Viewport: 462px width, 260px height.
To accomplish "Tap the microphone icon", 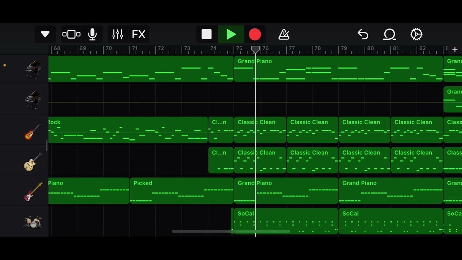I will (92, 34).
